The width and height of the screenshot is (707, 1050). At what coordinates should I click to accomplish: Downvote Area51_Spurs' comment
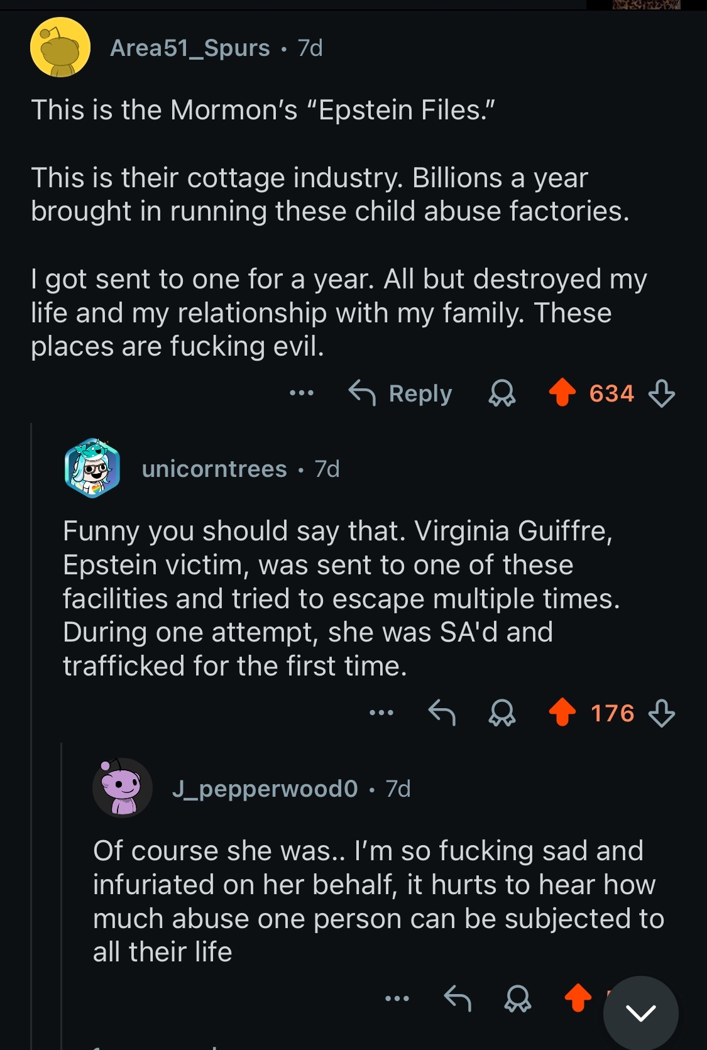pos(661,394)
